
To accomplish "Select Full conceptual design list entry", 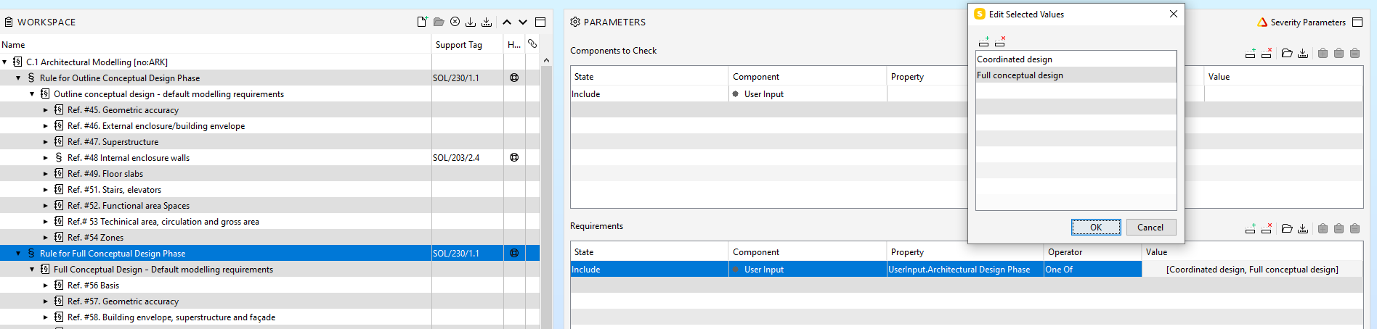I will (1076, 75).
